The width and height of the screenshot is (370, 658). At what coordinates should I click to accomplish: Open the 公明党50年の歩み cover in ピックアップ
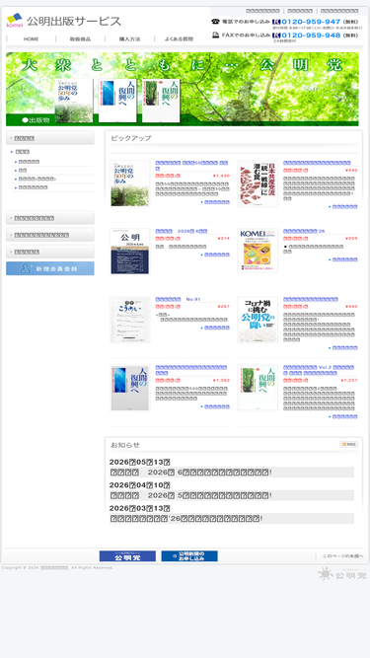point(130,183)
